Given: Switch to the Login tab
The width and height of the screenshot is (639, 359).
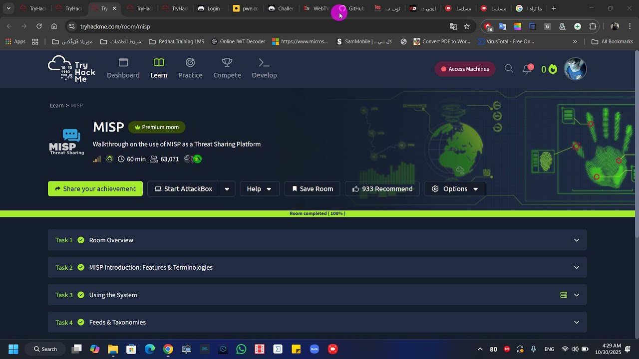Looking at the screenshot, I should coord(210,8).
